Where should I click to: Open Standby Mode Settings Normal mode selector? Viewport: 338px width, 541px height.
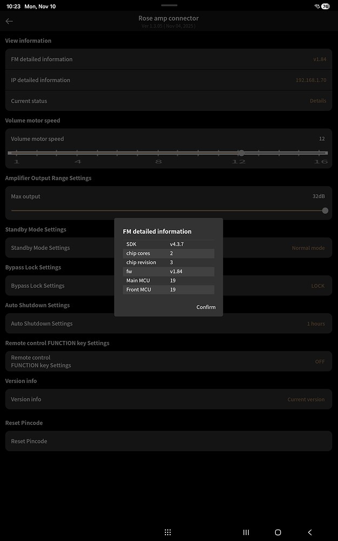click(308, 248)
